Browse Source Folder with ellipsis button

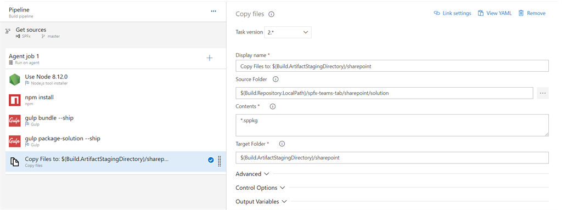[543, 93]
